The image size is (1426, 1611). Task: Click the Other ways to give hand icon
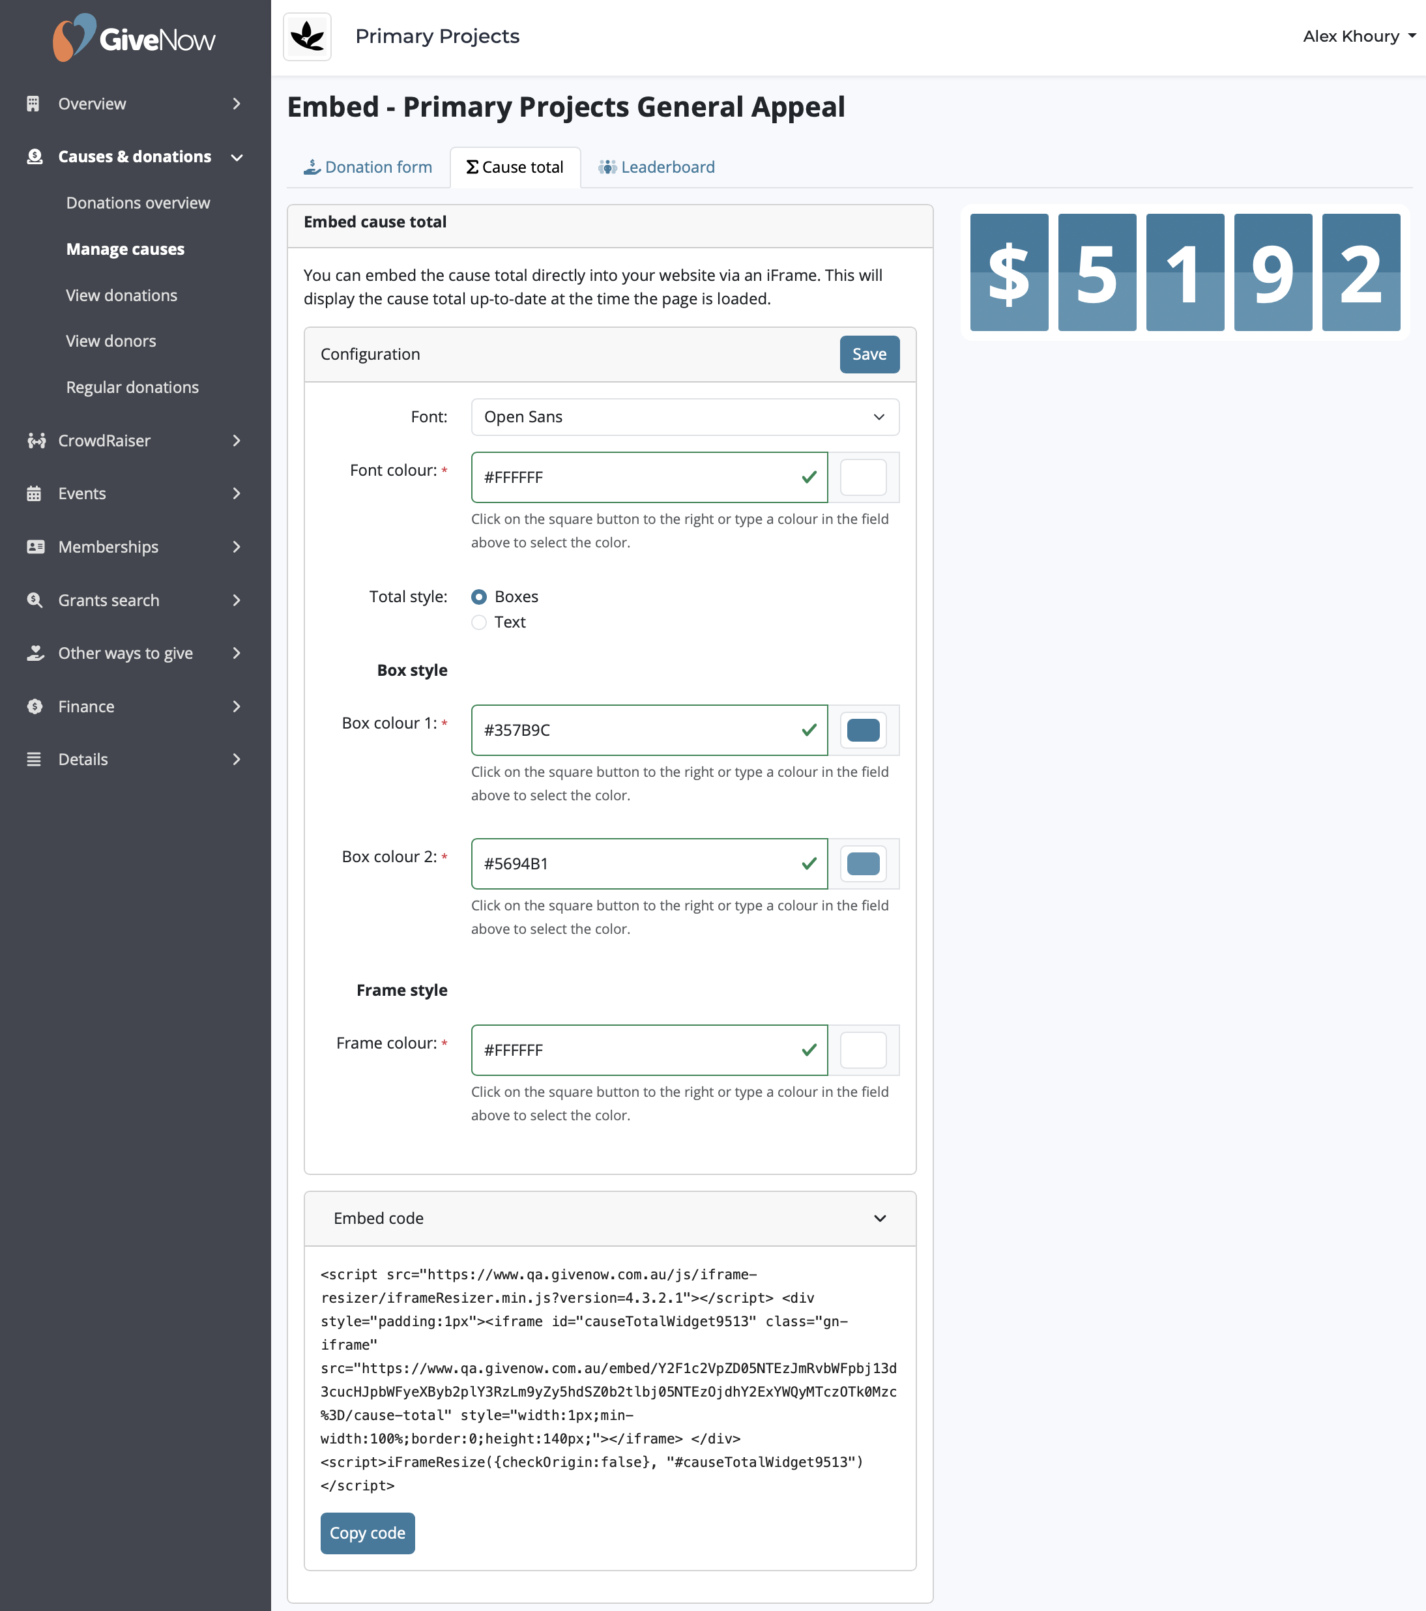(x=35, y=654)
